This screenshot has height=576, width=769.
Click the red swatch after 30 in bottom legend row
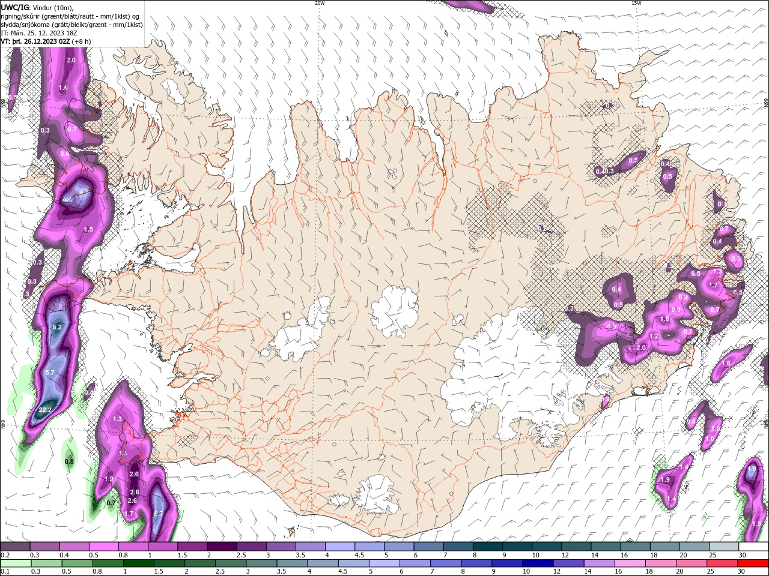[x=753, y=563]
